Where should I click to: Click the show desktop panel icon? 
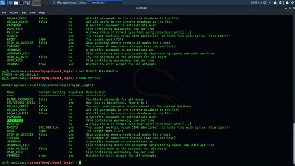pos(11,3)
